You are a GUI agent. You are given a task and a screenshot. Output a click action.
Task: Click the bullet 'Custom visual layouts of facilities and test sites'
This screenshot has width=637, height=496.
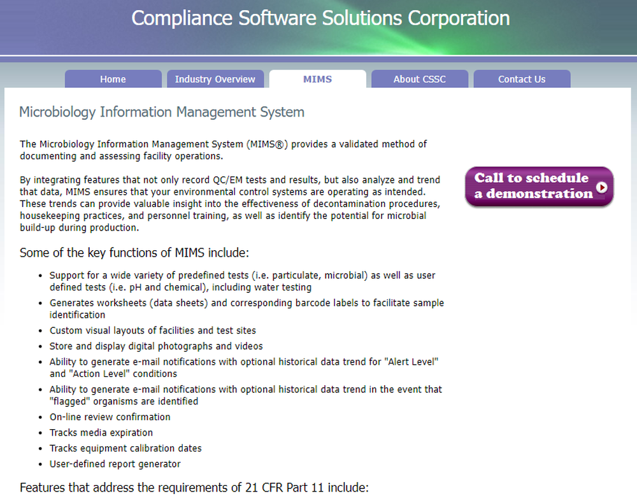coord(153,330)
